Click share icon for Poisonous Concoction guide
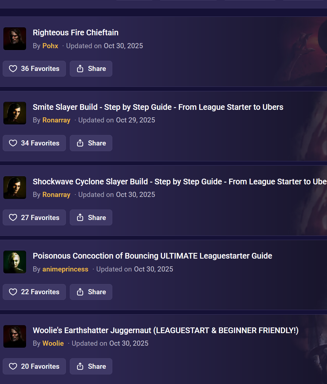 pyautogui.click(x=80, y=292)
